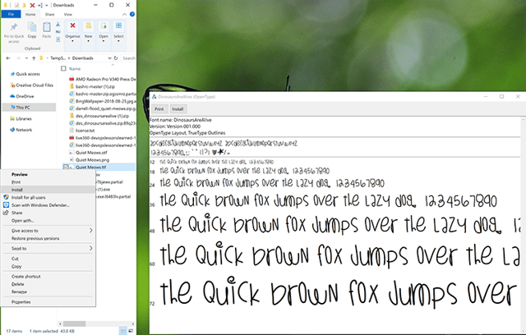Click the horizontal scrollbar thumb in file list
The image size is (526, 335).
[75, 324]
